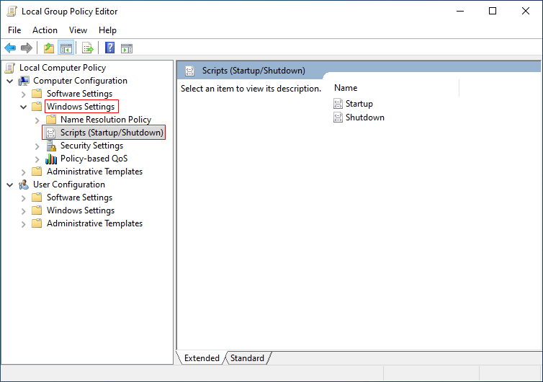Click folder icon of Computer Configuration Administrative Templates
543x382 pixels.
pyautogui.click(x=37, y=172)
